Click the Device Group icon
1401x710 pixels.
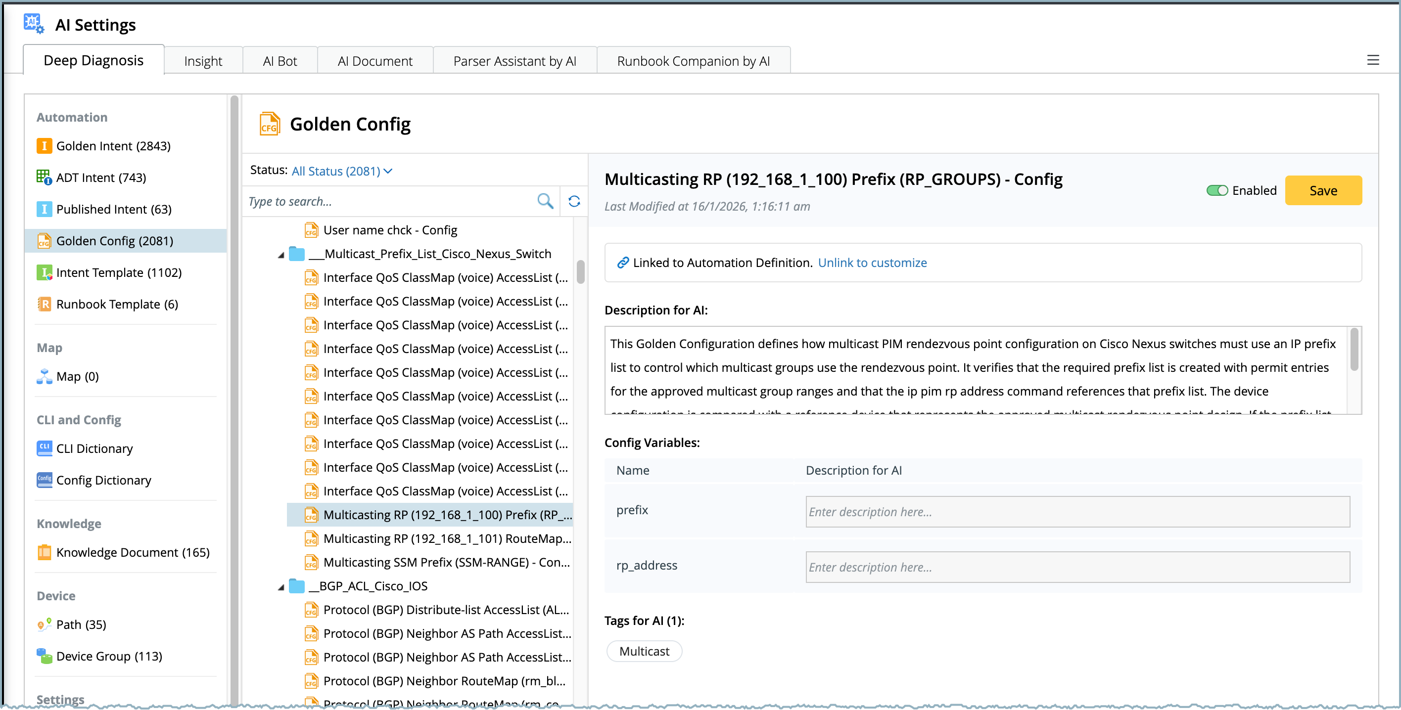click(x=44, y=656)
